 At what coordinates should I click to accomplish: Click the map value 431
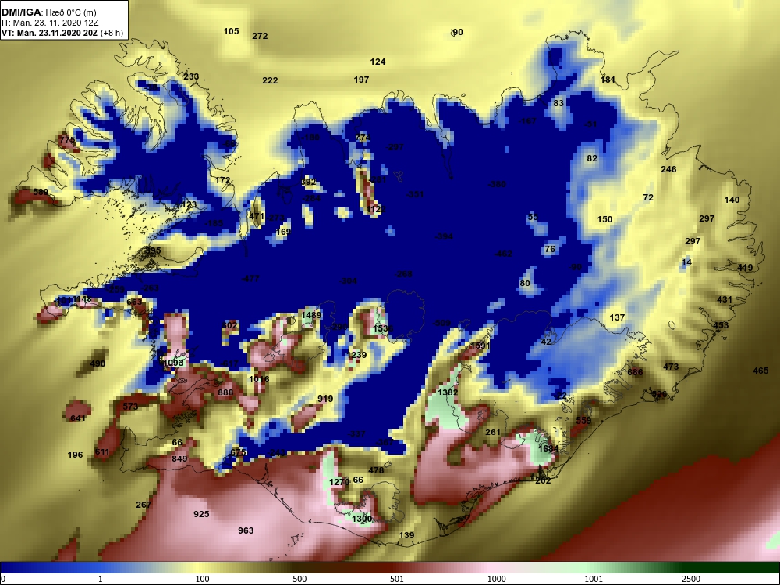click(x=725, y=300)
